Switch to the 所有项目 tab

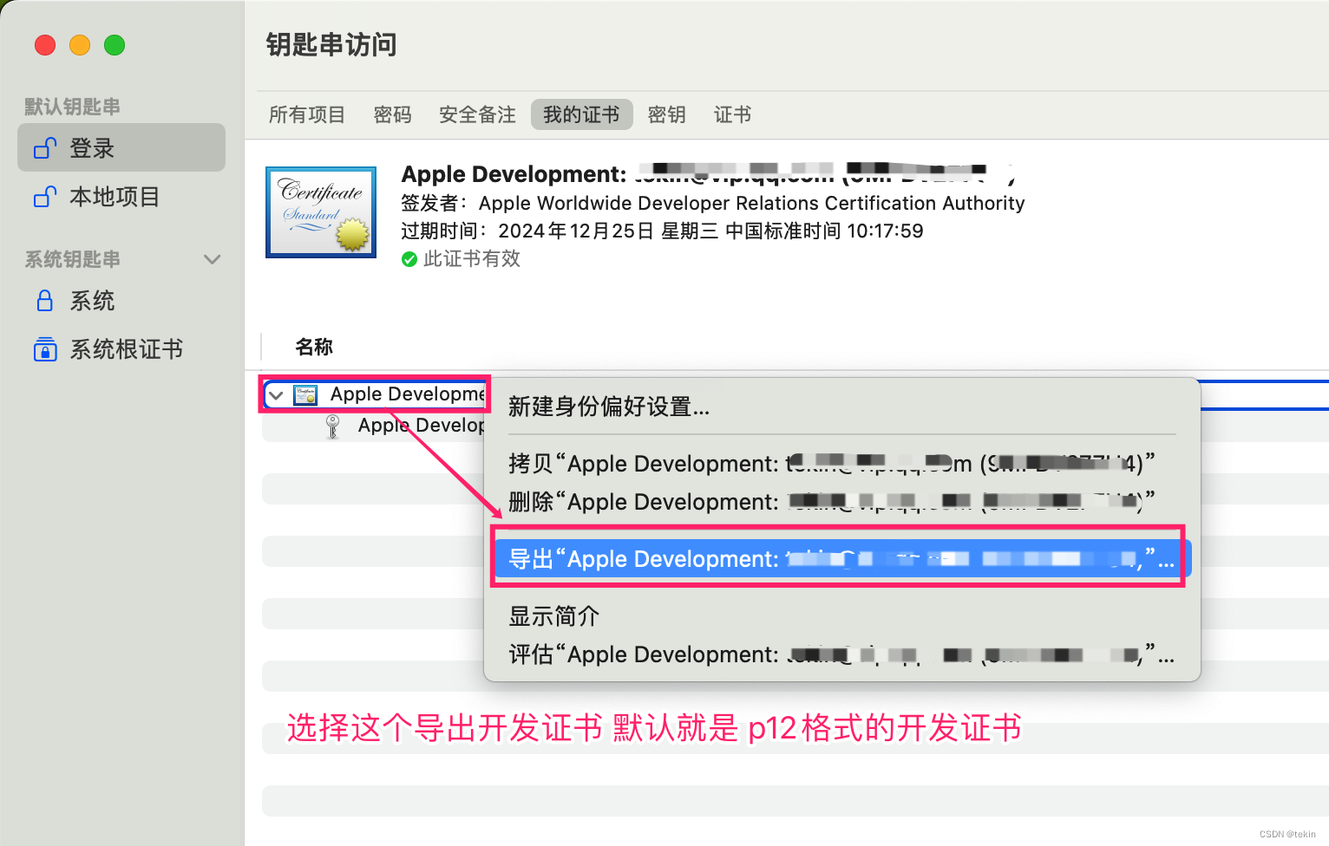[x=306, y=114]
